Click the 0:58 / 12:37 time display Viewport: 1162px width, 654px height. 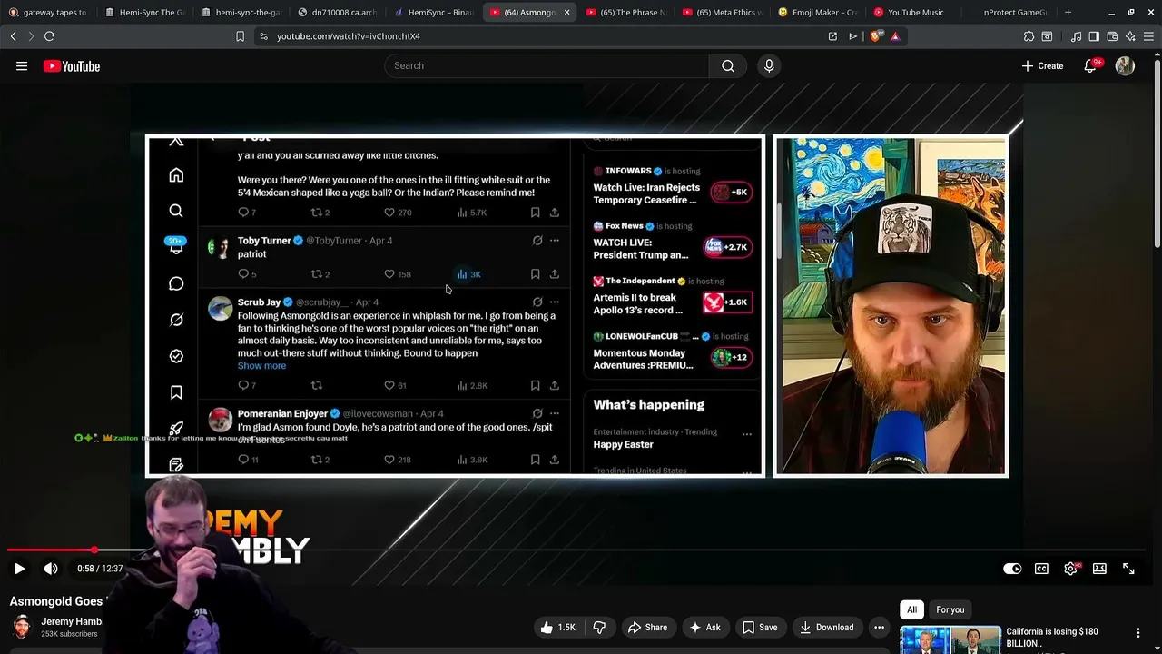click(100, 569)
